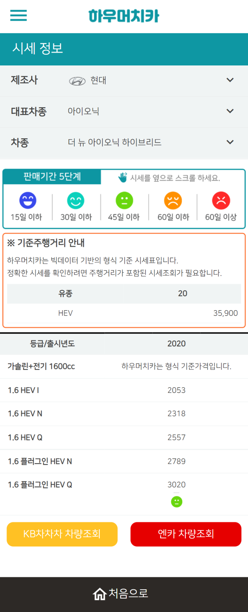
Task: Expand the 대표차종 아이오닉 dropdown
Action: point(124,112)
